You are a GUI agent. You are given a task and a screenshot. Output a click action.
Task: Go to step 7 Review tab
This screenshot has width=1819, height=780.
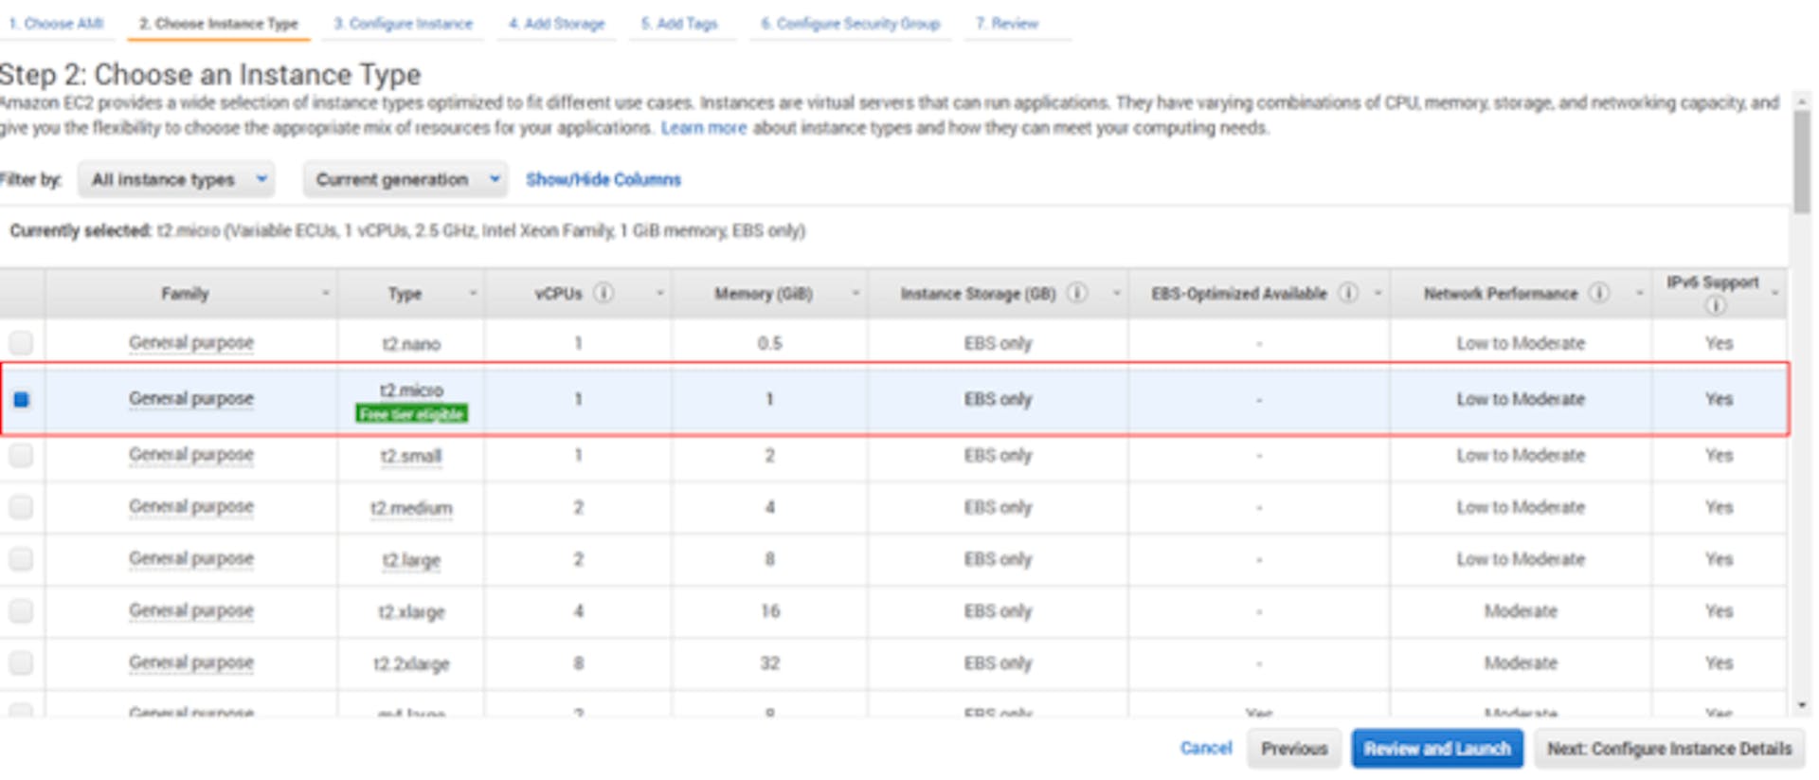pos(1007,23)
